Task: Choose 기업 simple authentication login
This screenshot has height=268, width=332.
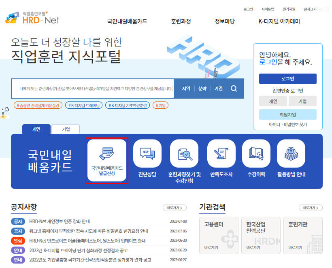Action: (302, 101)
